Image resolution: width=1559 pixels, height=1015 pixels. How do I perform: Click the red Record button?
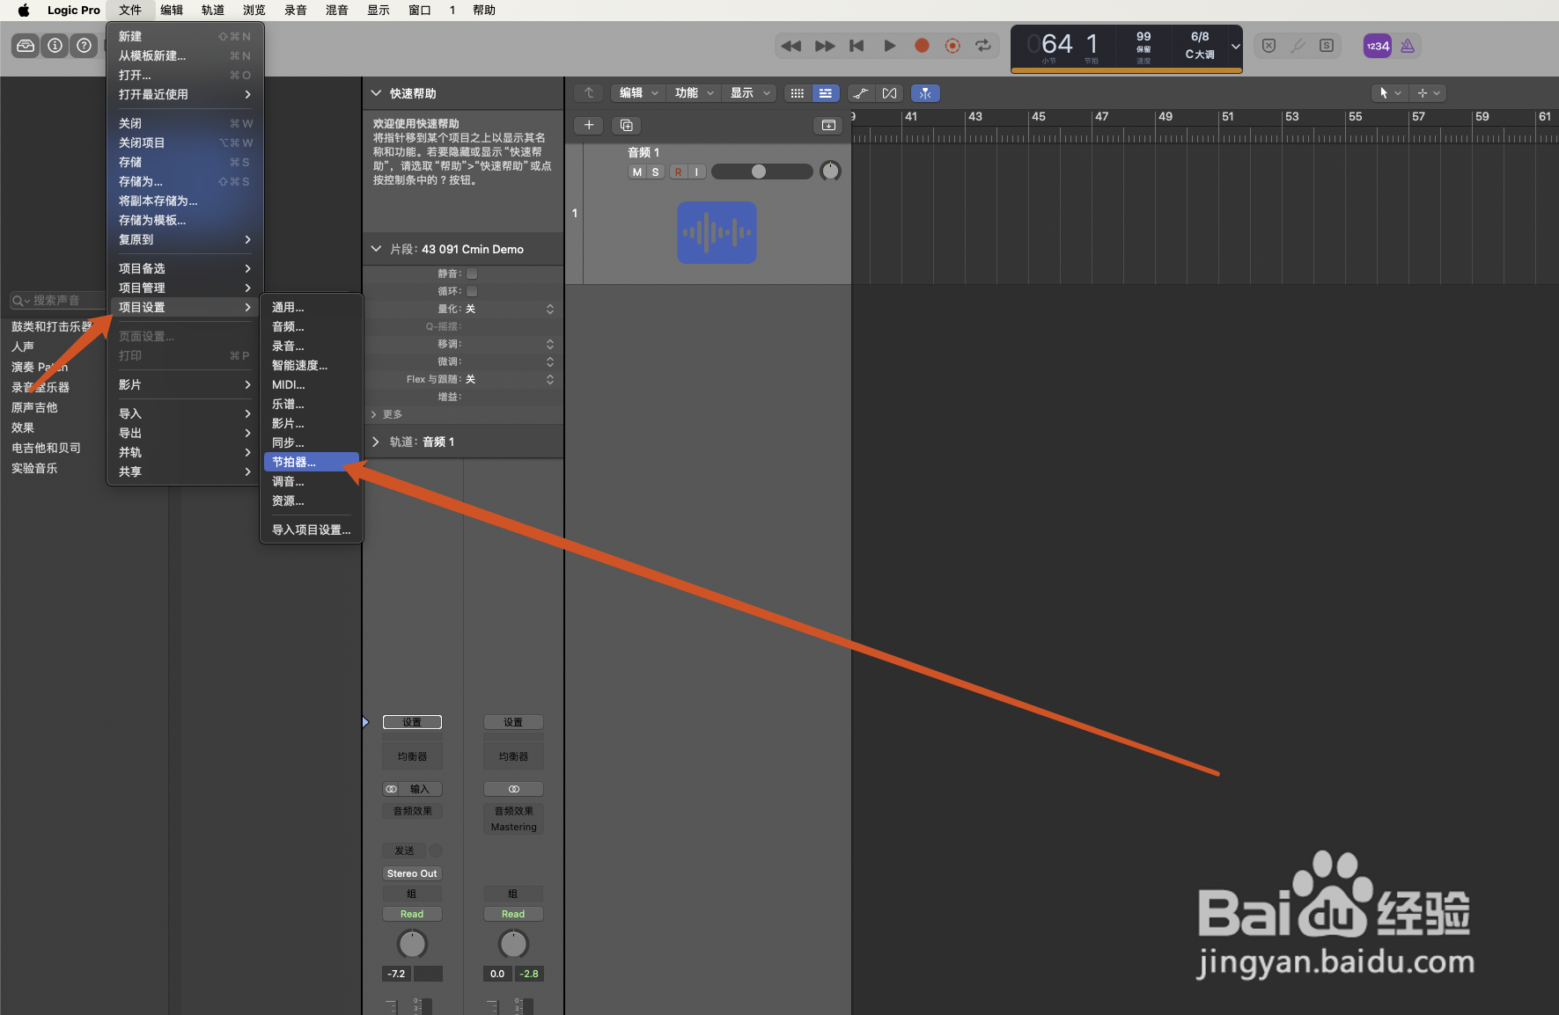922,46
